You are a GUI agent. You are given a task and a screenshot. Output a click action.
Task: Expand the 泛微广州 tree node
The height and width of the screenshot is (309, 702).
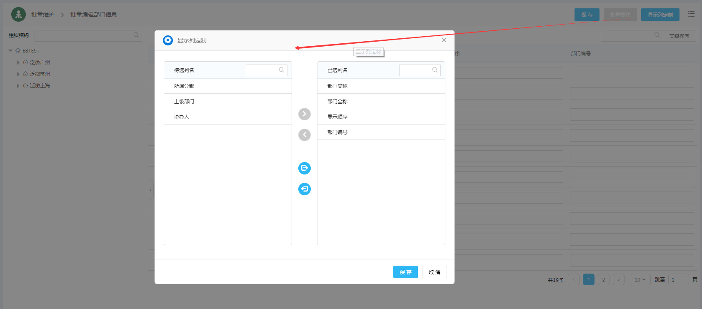click(18, 62)
